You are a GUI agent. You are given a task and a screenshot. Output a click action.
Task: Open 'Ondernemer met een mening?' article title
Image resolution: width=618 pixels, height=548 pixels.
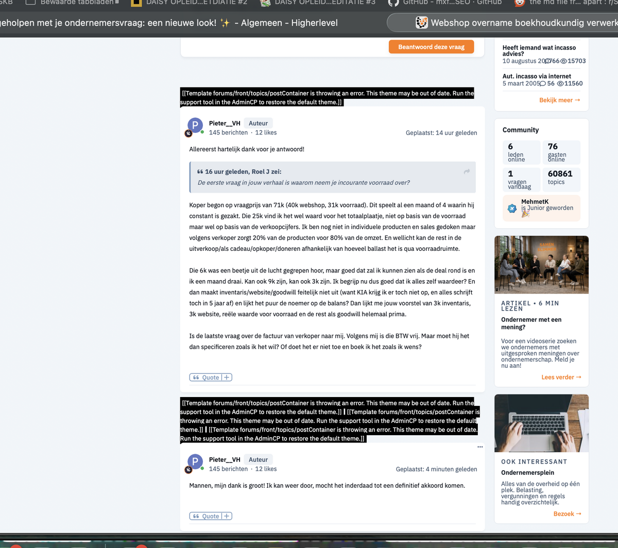tap(531, 323)
